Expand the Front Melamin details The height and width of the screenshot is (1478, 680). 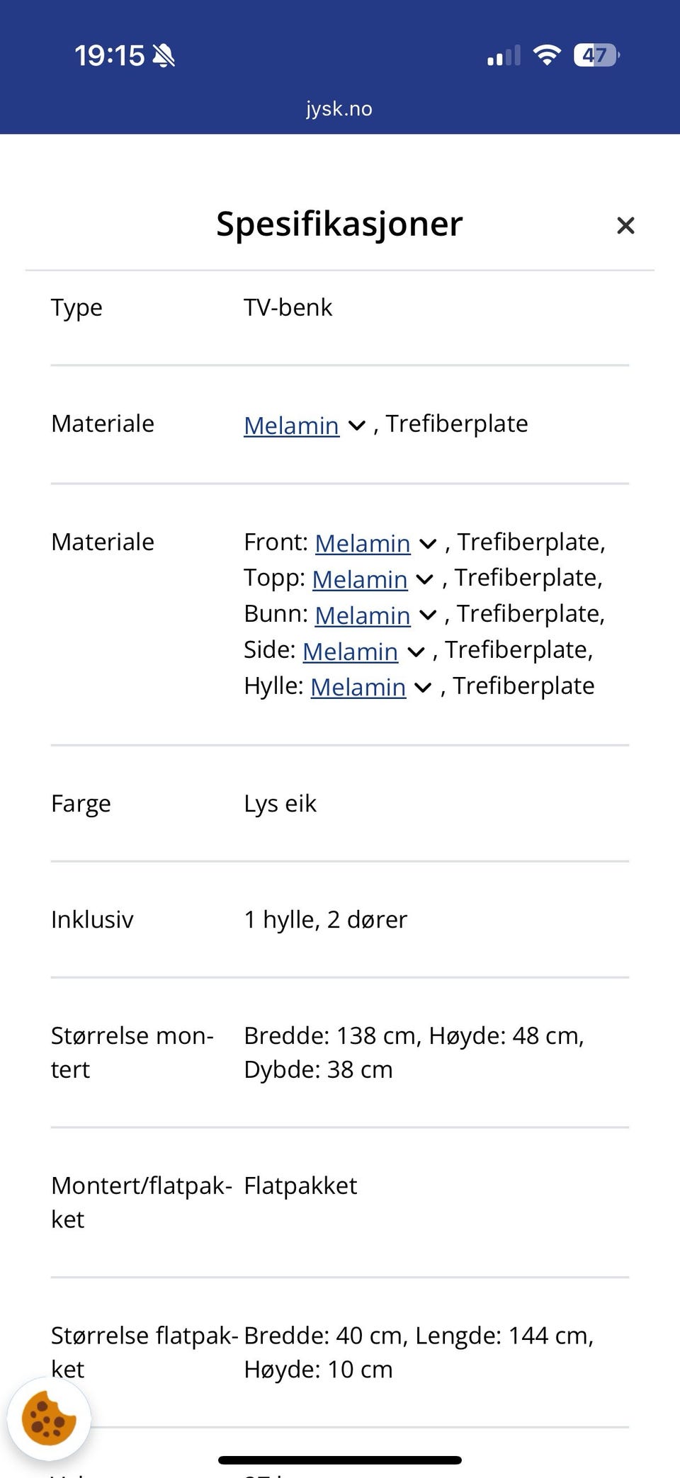[428, 542]
